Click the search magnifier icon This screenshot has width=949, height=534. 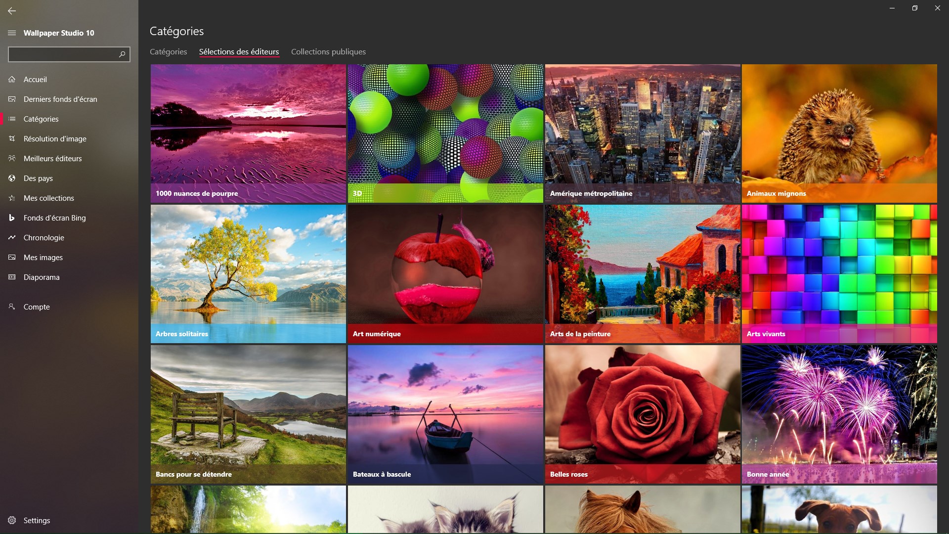(122, 54)
